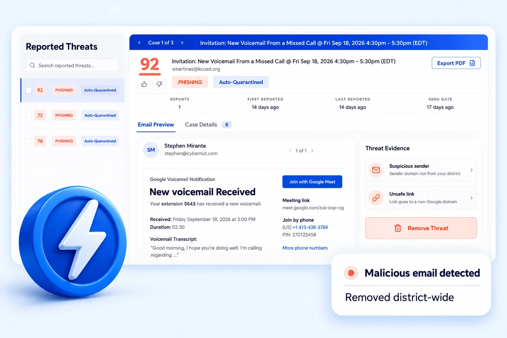Click the large 92 risk score
The image size is (507, 338).
(x=150, y=65)
